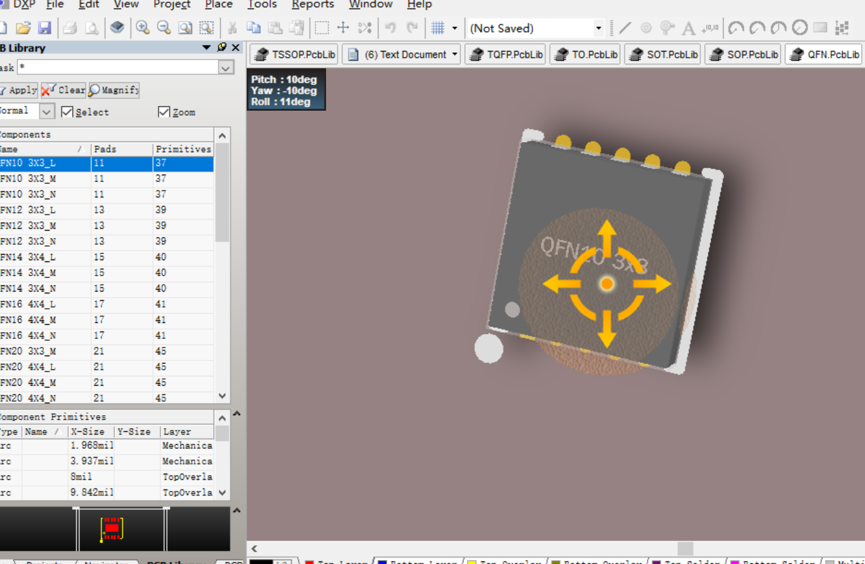Switch to the TQFP.PcbLib tab
This screenshot has width=865, height=564.
[506, 54]
